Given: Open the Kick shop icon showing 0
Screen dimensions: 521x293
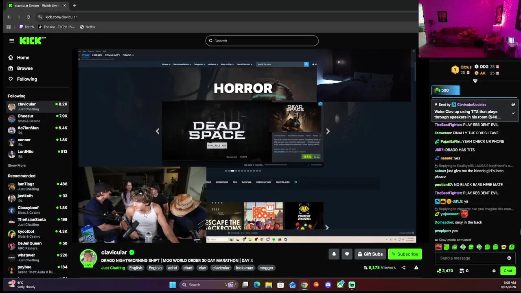Looking at the screenshot, I should pos(464,271).
